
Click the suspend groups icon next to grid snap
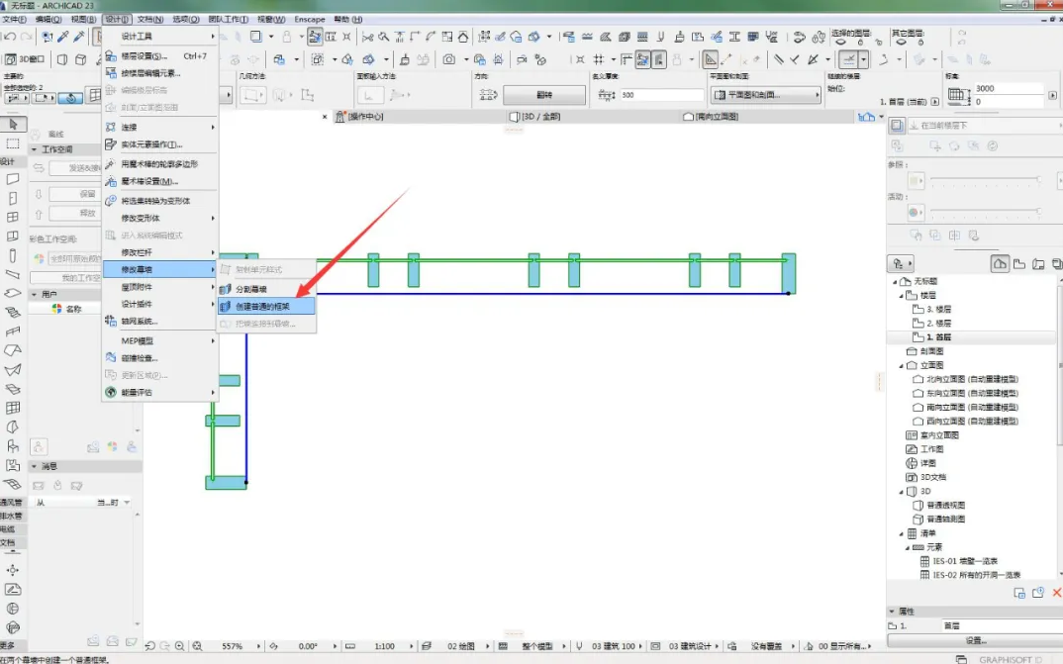coord(580,59)
